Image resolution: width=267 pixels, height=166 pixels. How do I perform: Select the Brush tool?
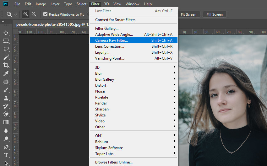coord(6,90)
